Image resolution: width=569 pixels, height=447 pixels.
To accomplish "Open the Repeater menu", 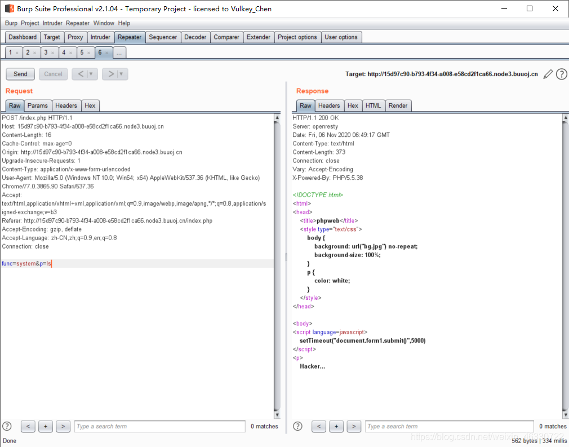I will (78, 23).
